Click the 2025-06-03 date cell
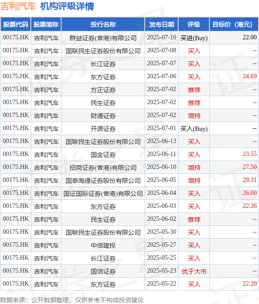The image size is (259, 304). click(162, 206)
